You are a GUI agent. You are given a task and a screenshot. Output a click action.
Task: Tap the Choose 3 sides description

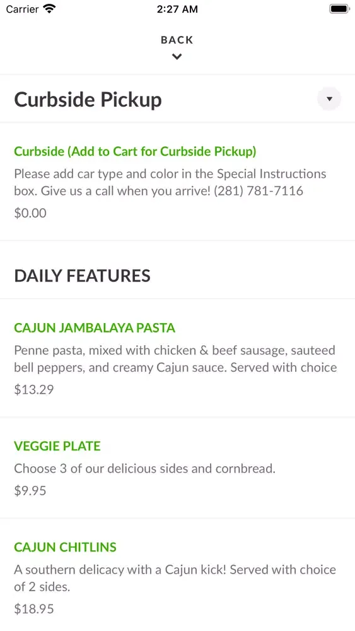coord(145,468)
